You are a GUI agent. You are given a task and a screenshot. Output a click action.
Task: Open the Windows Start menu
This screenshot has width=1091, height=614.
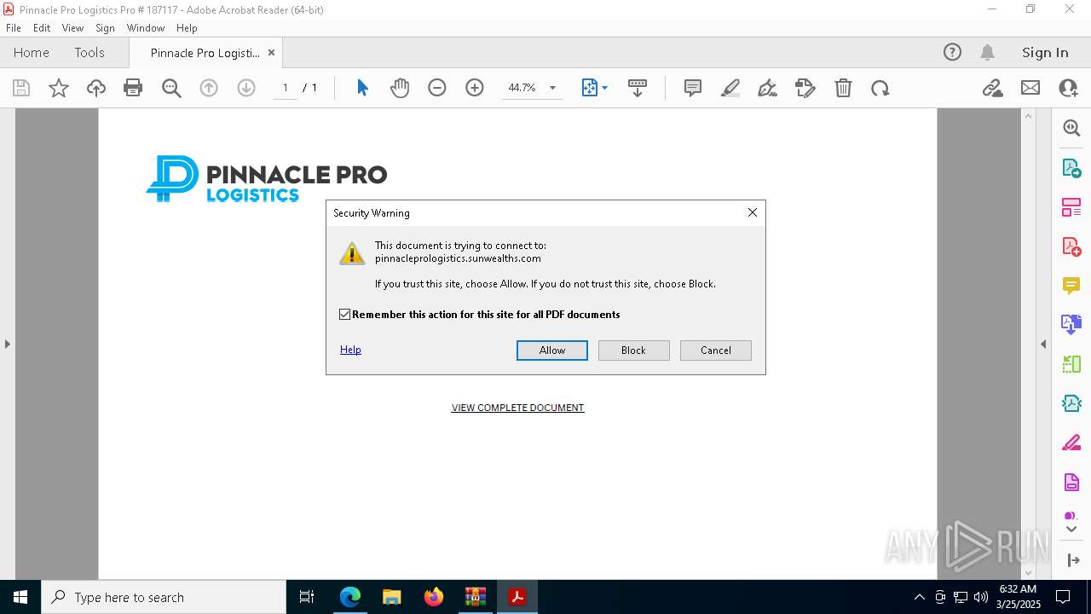coord(20,597)
